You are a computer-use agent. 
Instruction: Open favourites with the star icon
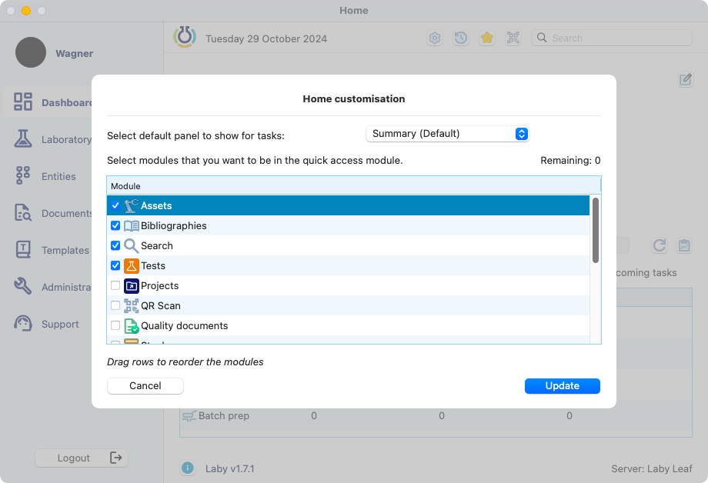point(486,38)
